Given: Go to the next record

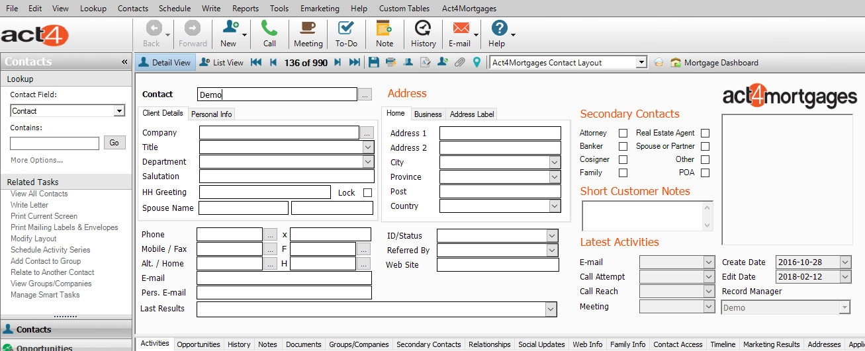Looking at the screenshot, I should pyautogui.click(x=338, y=63).
